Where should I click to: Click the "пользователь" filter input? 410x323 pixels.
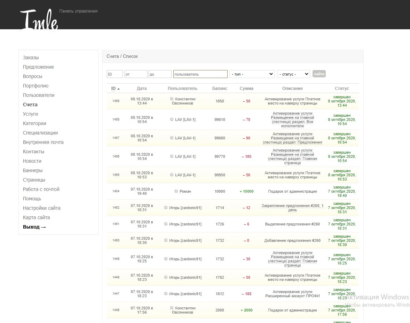200,74
